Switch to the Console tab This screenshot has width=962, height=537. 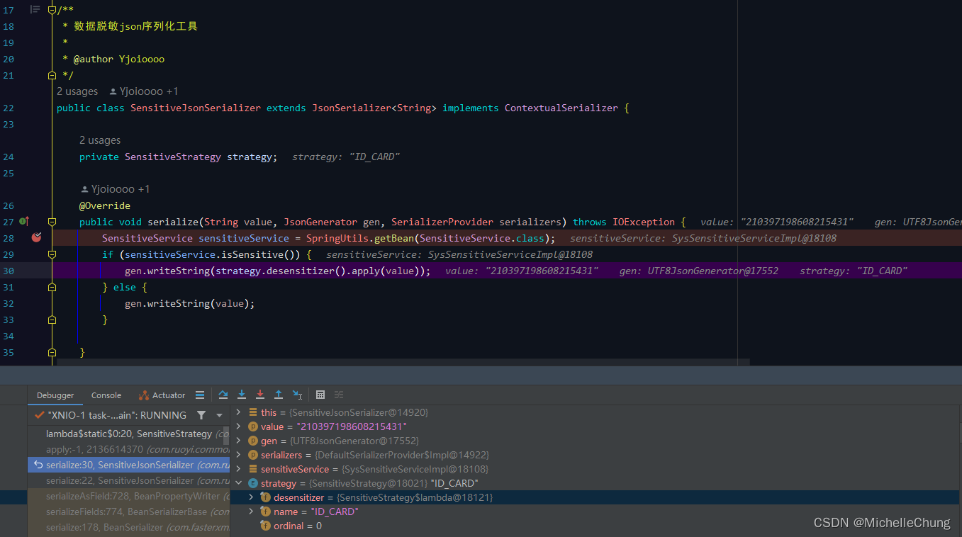click(x=106, y=395)
